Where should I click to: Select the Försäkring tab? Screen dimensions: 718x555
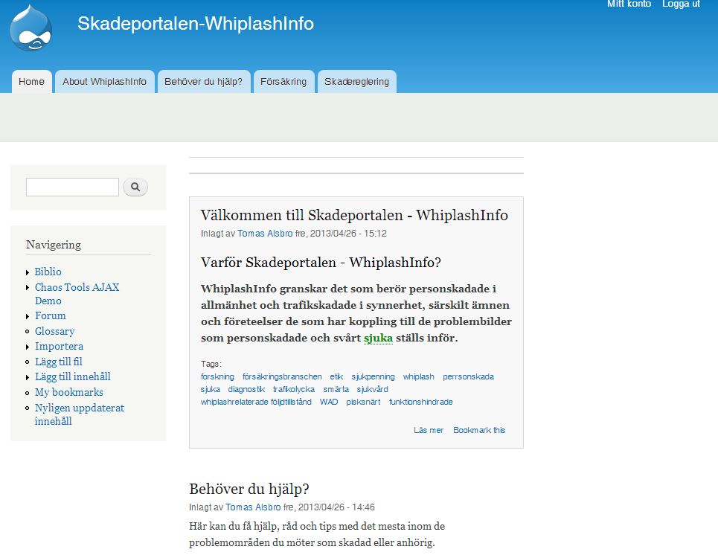point(283,82)
